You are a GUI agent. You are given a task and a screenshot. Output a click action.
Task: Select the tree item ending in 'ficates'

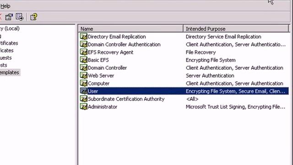(x=7, y=50)
